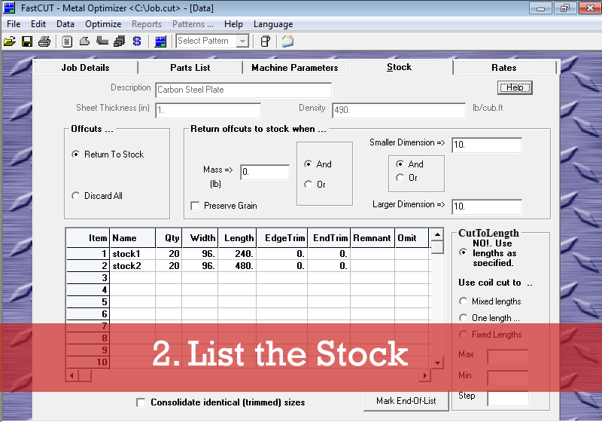This screenshot has height=422, width=602.
Task: Click the Step input field
Action: tap(508, 398)
